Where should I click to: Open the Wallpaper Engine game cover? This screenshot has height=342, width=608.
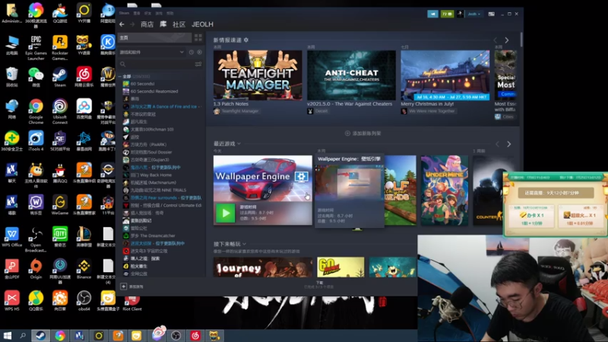pos(262,179)
